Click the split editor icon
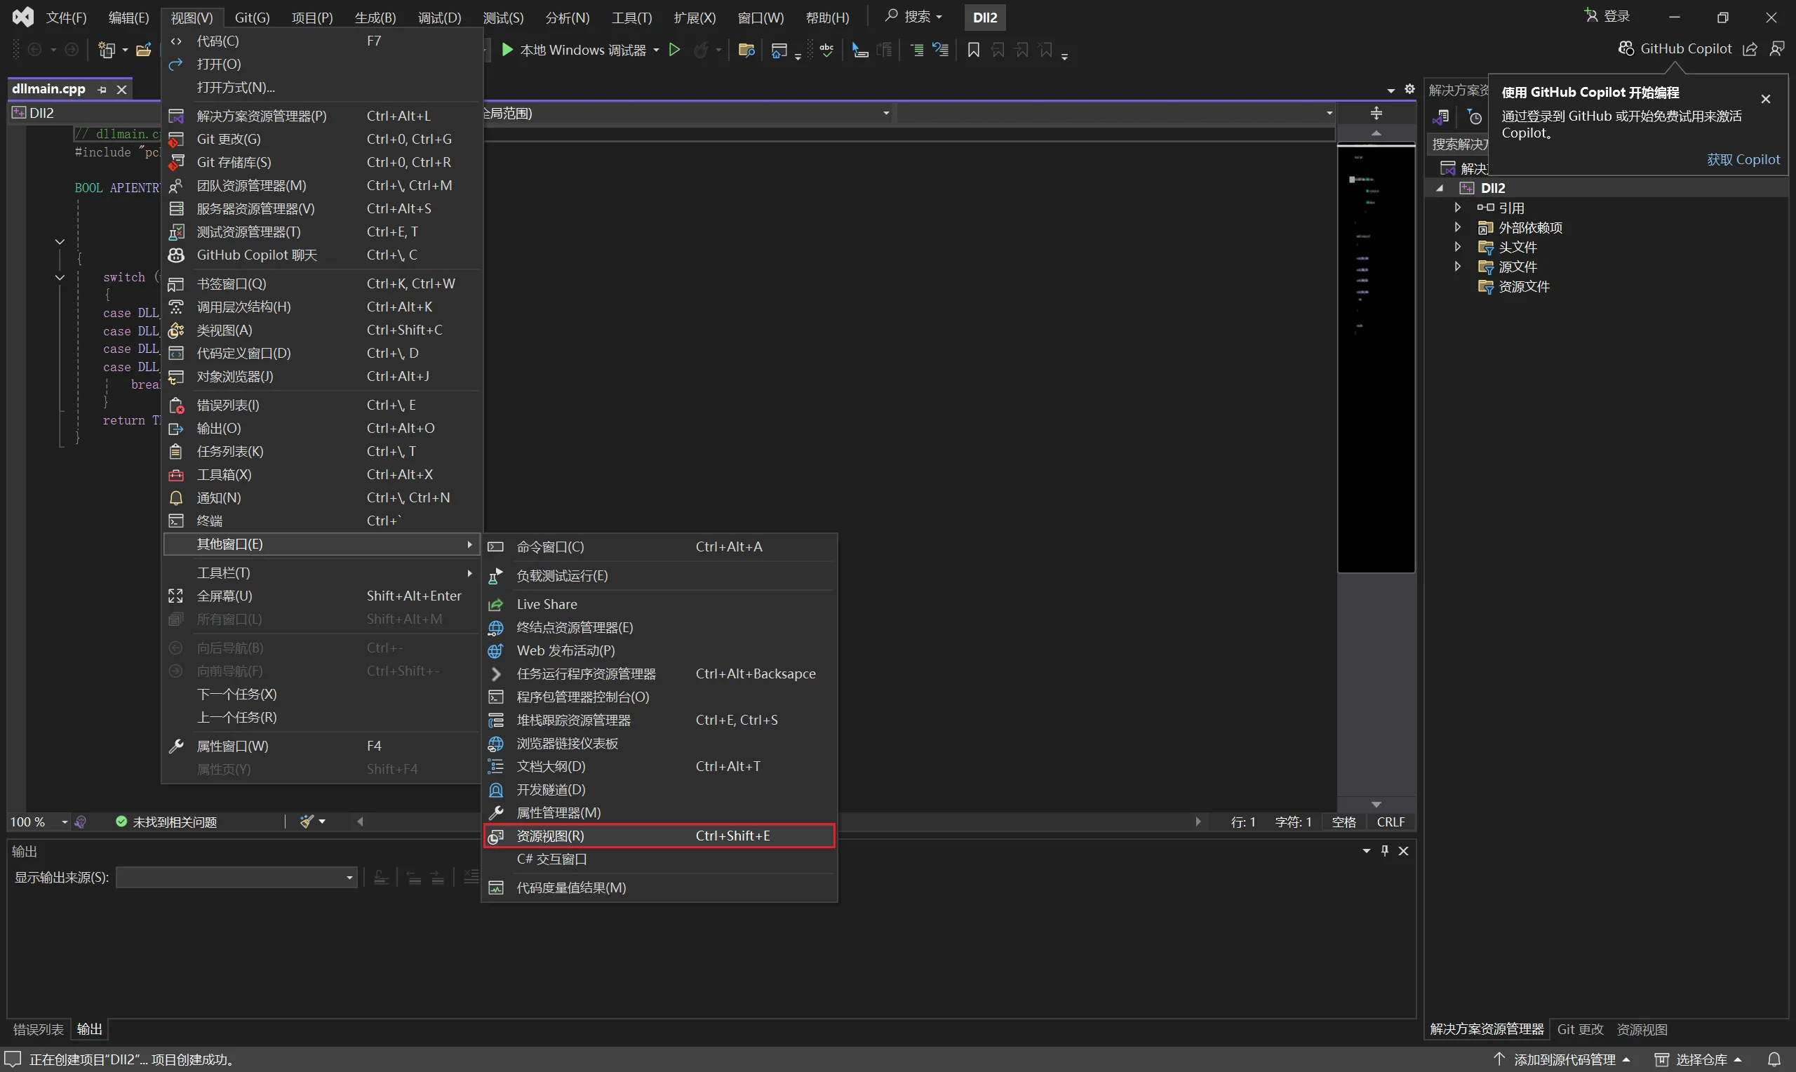Screen dimensions: 1796x1072 tap(1376, 113)
